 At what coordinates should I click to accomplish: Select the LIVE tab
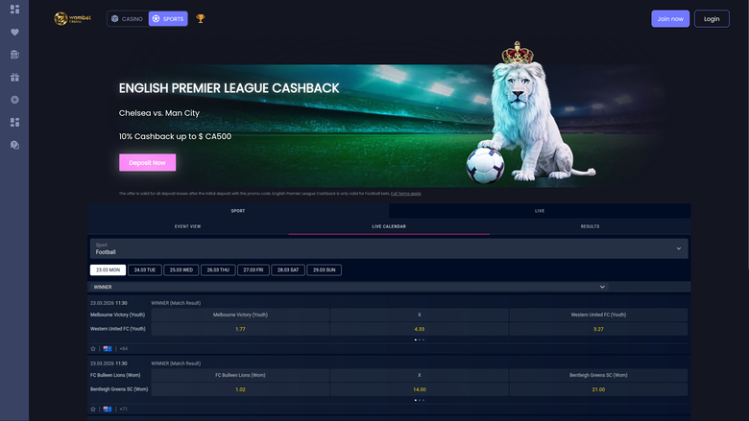540,211
